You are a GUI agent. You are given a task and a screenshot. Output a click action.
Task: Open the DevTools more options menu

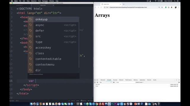click(177, 80)
